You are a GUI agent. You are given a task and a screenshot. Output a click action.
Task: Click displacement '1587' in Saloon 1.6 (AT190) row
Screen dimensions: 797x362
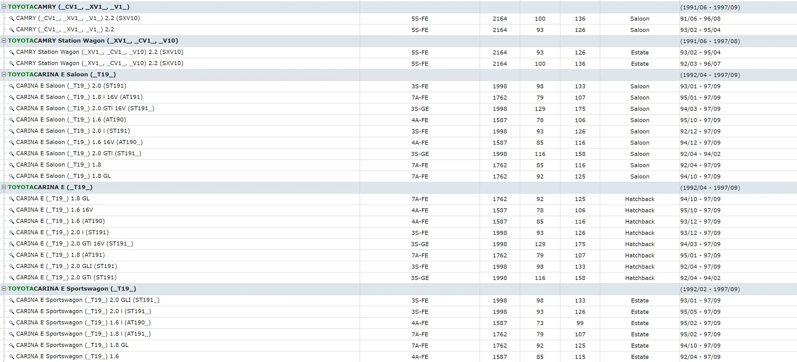[x=500, y=120]
